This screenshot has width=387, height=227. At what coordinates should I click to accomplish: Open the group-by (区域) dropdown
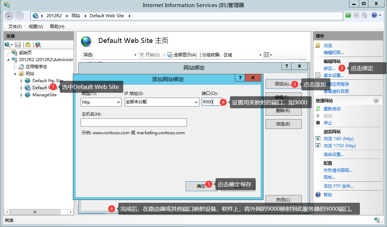[x=260, y=55]
